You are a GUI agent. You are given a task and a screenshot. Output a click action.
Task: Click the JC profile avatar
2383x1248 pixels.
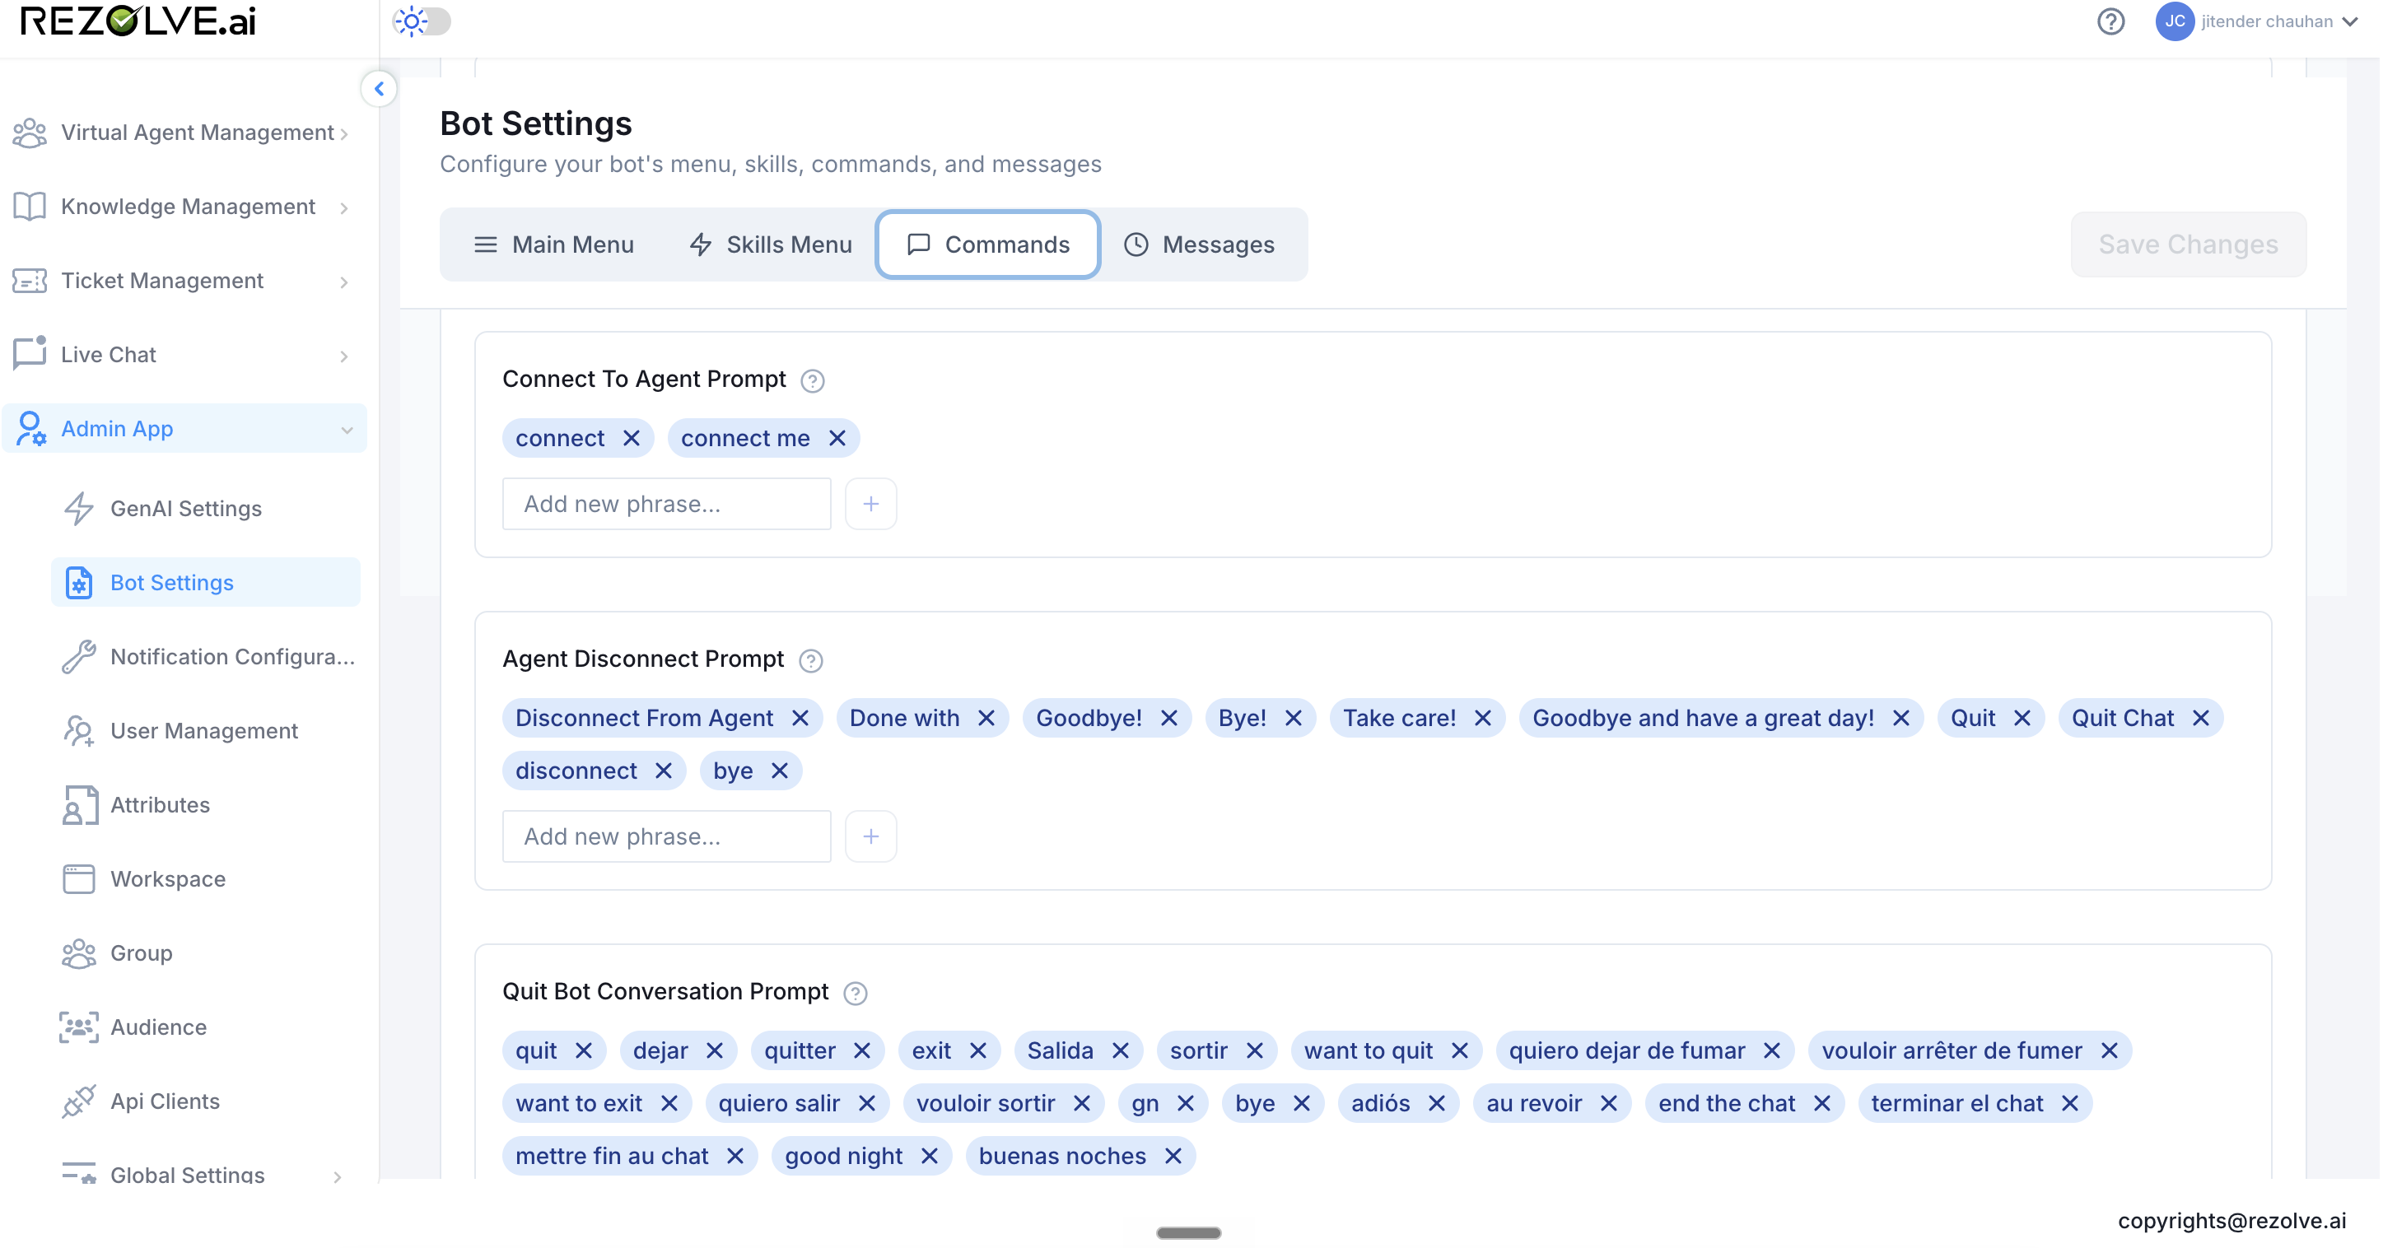[x=2175, y=21]
